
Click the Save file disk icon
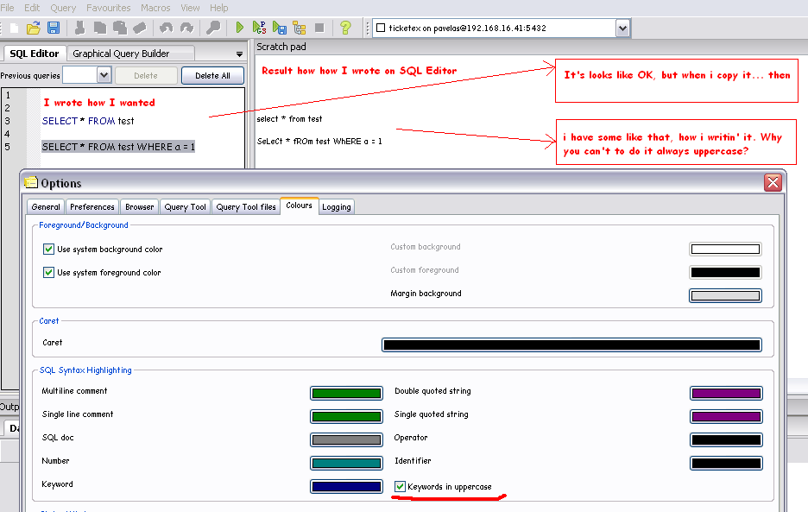point(54,28)
